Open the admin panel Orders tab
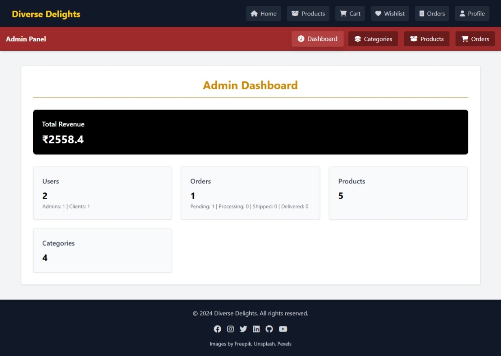This screenshot has height=356, width=501. 475,39
